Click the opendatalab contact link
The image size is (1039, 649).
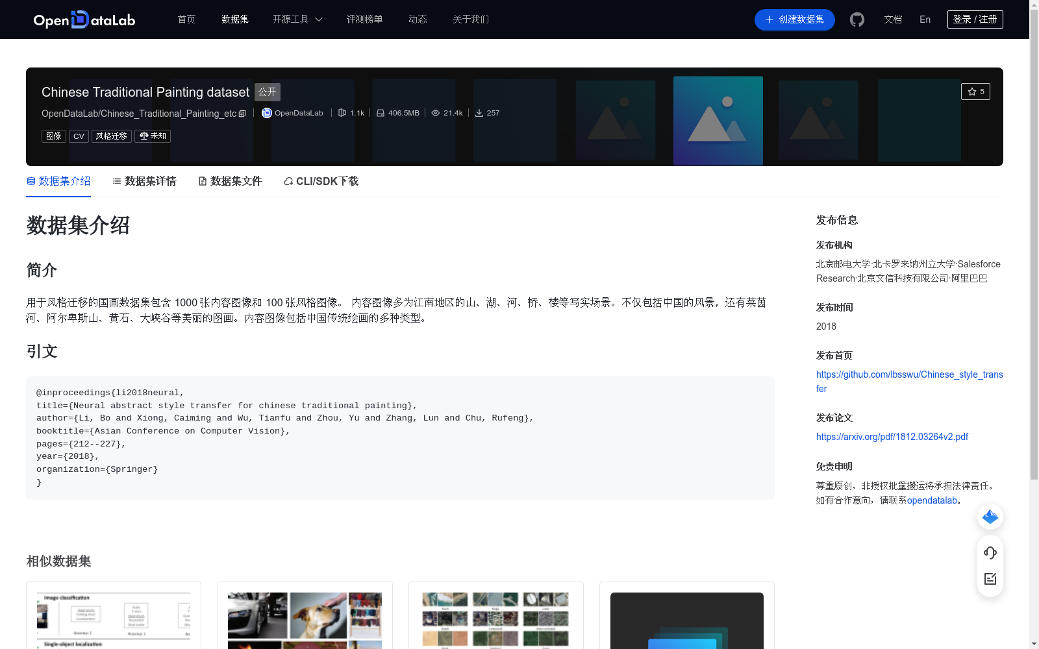(x=932, y=500)
